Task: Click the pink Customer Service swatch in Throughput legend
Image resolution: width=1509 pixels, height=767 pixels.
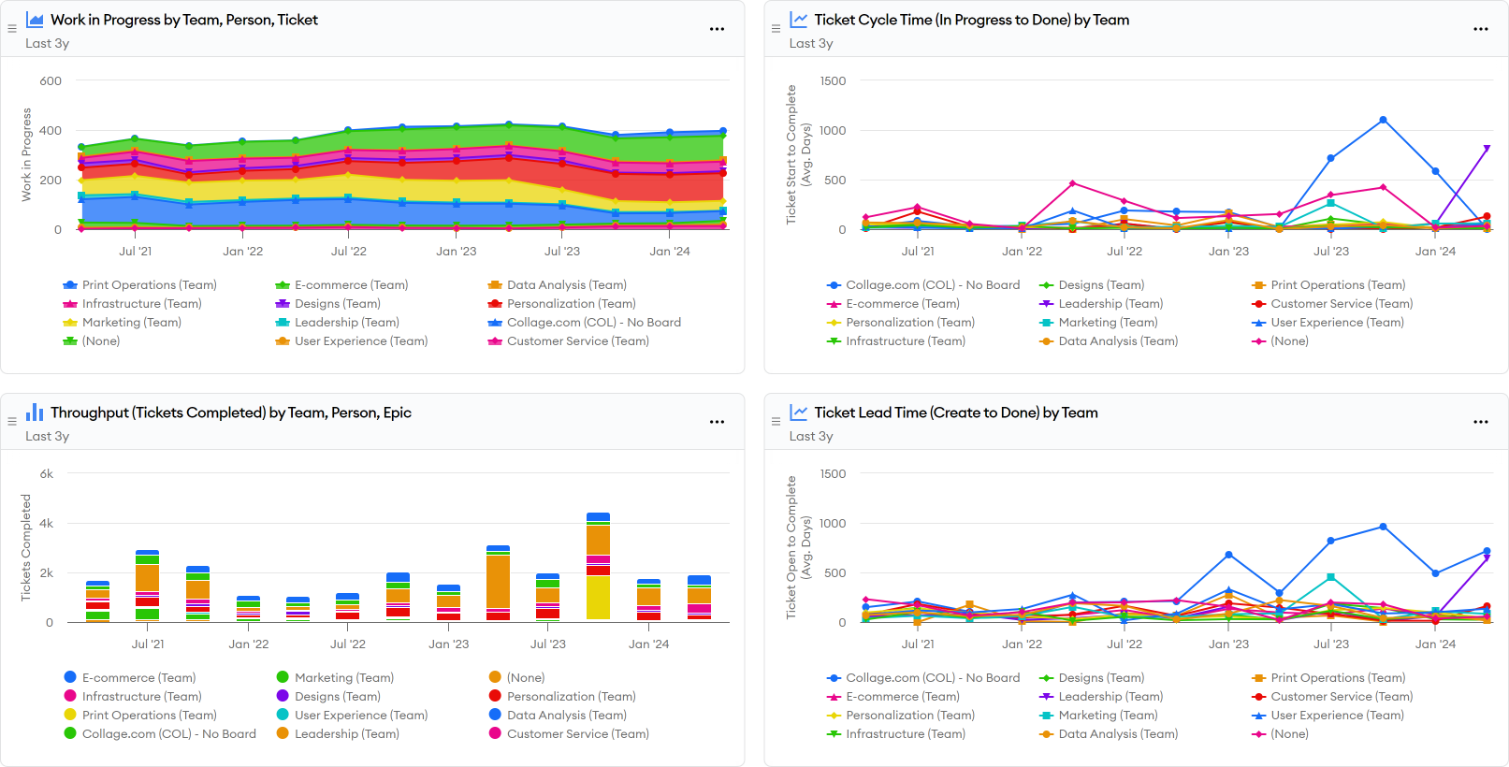Action: 495,734
